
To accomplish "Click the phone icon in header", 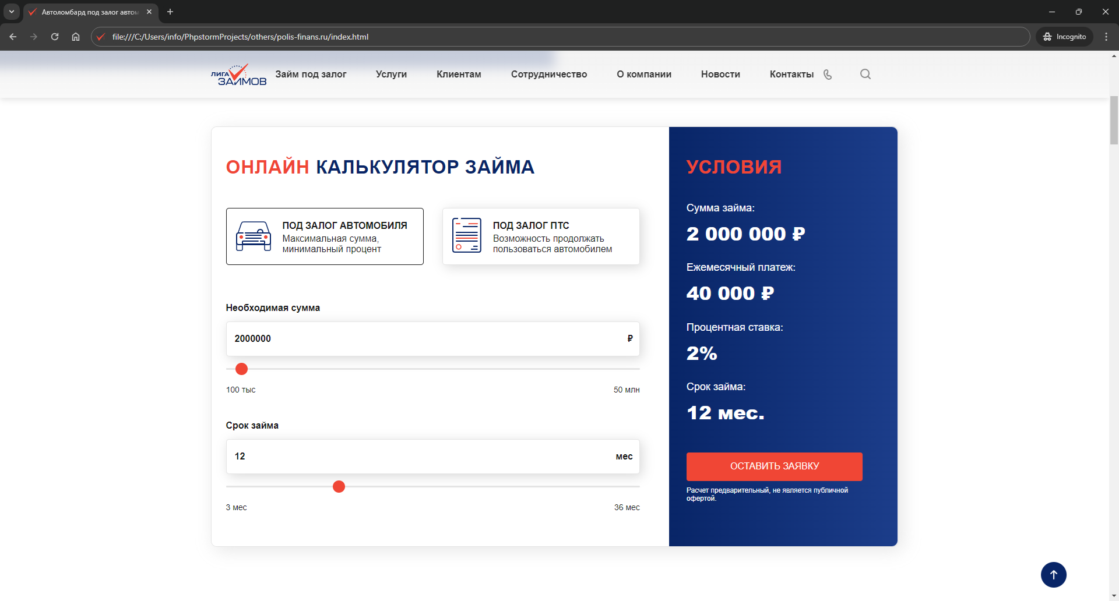I will 828,75.
